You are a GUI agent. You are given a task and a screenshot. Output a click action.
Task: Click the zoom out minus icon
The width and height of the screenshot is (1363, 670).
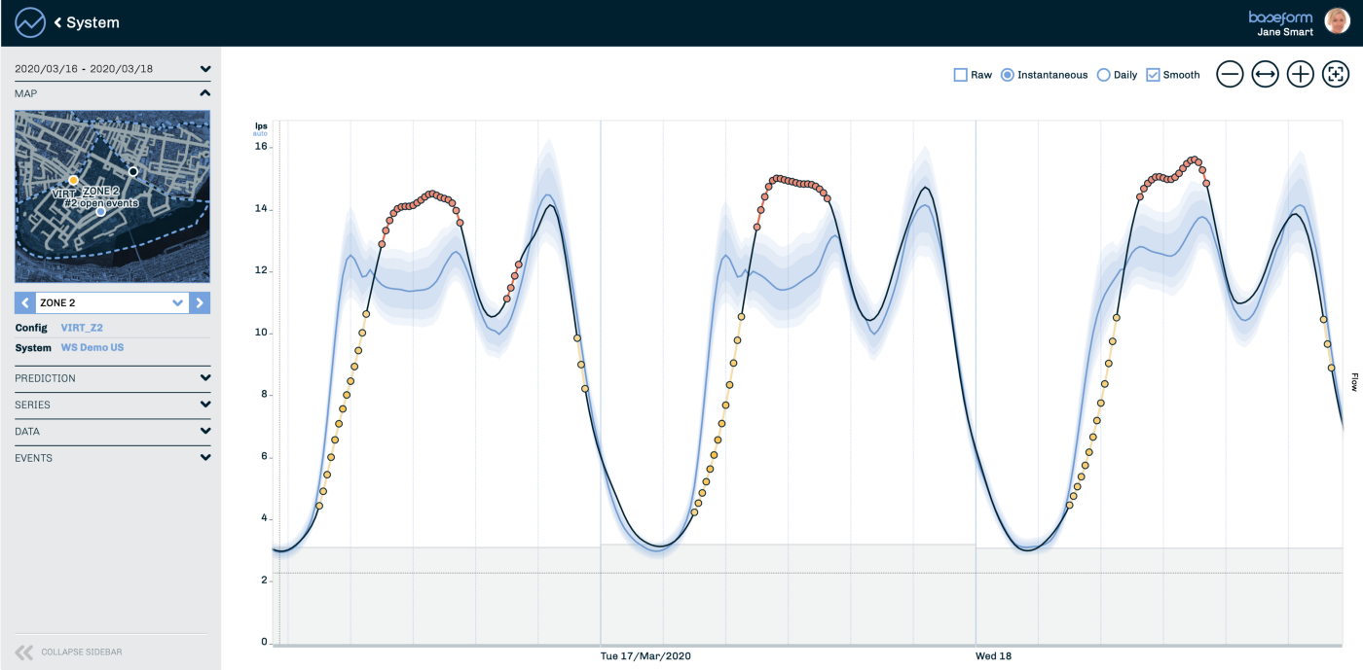[1230, 74]
